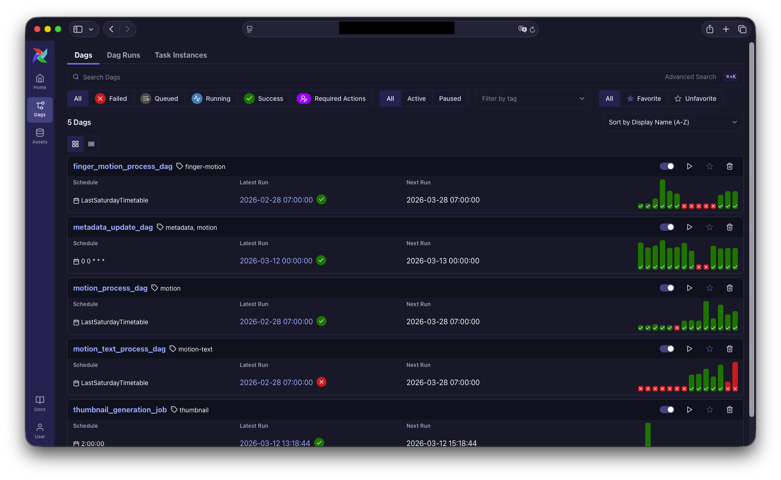Pause the finger_motion_process_dag toggle
This screenshot has width=781, height=480.
click(x=667, y=166)
